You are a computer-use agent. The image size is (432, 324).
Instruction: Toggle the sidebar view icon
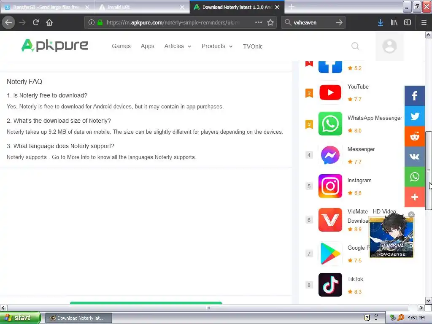(x=408, y=22)
